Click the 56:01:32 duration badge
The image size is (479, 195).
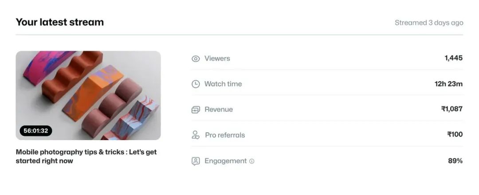click(36, 131)
